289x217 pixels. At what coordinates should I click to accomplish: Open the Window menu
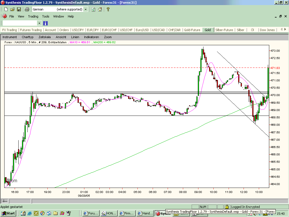(x=59, y=16)
